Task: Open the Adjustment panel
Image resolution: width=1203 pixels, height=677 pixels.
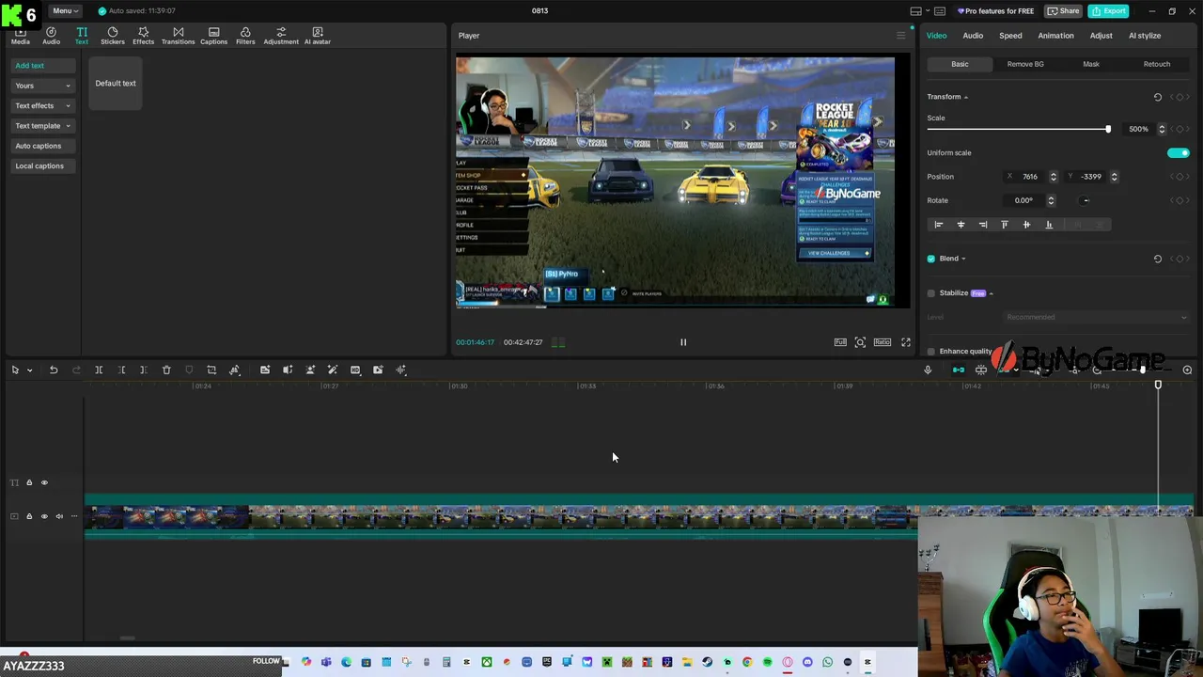Action: (281, 36)
